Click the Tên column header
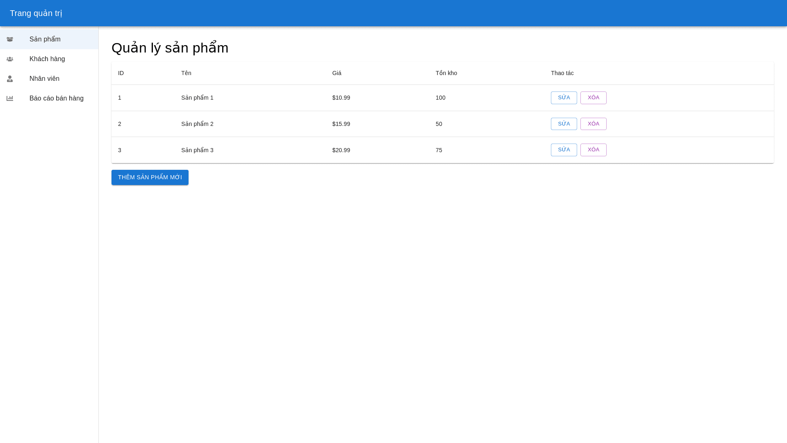The image size is (787, 443). 186,73
